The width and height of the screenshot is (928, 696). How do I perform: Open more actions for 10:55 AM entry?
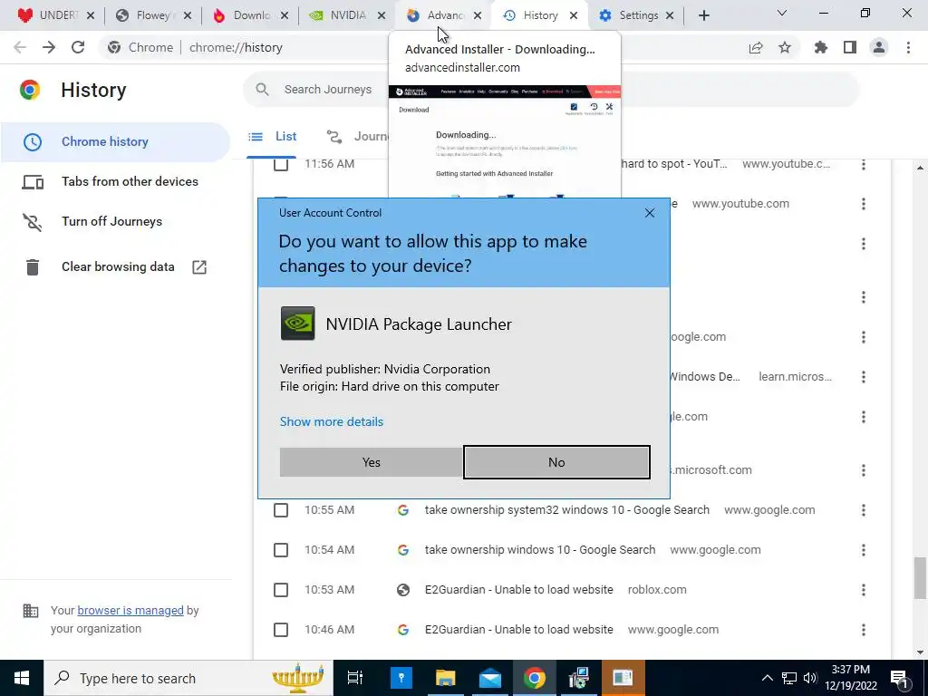click(x=864, y=510)
